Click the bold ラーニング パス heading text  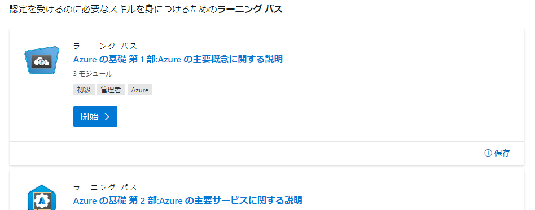250,9
